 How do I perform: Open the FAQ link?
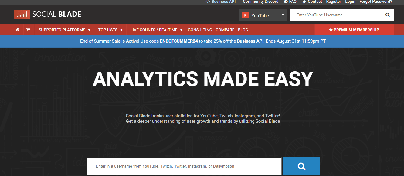(293, 2)
